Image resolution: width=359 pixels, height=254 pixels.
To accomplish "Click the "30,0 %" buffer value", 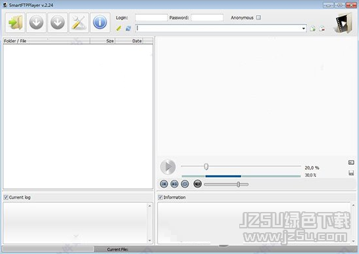I will [310, 175].
